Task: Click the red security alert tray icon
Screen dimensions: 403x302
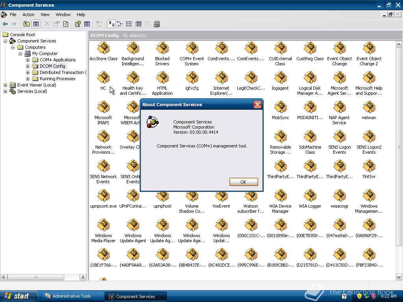Action: point(374,296)
